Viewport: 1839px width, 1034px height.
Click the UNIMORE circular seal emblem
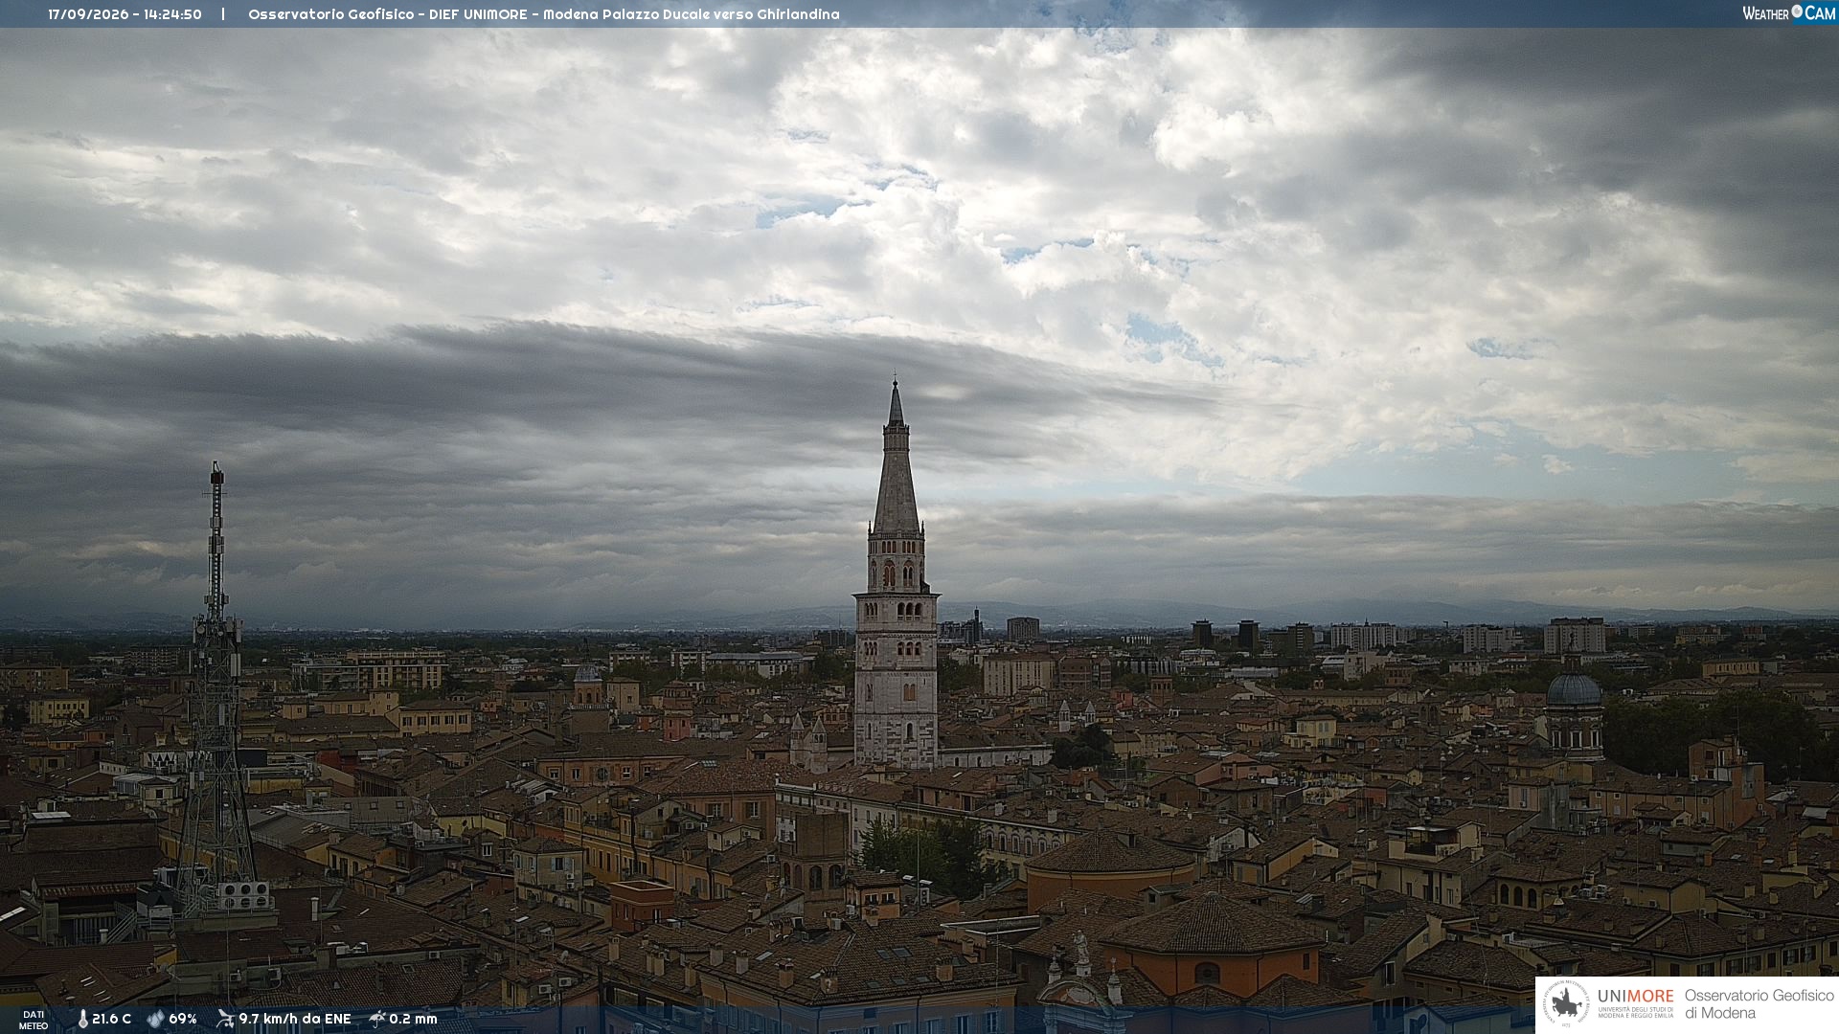1567,1004
